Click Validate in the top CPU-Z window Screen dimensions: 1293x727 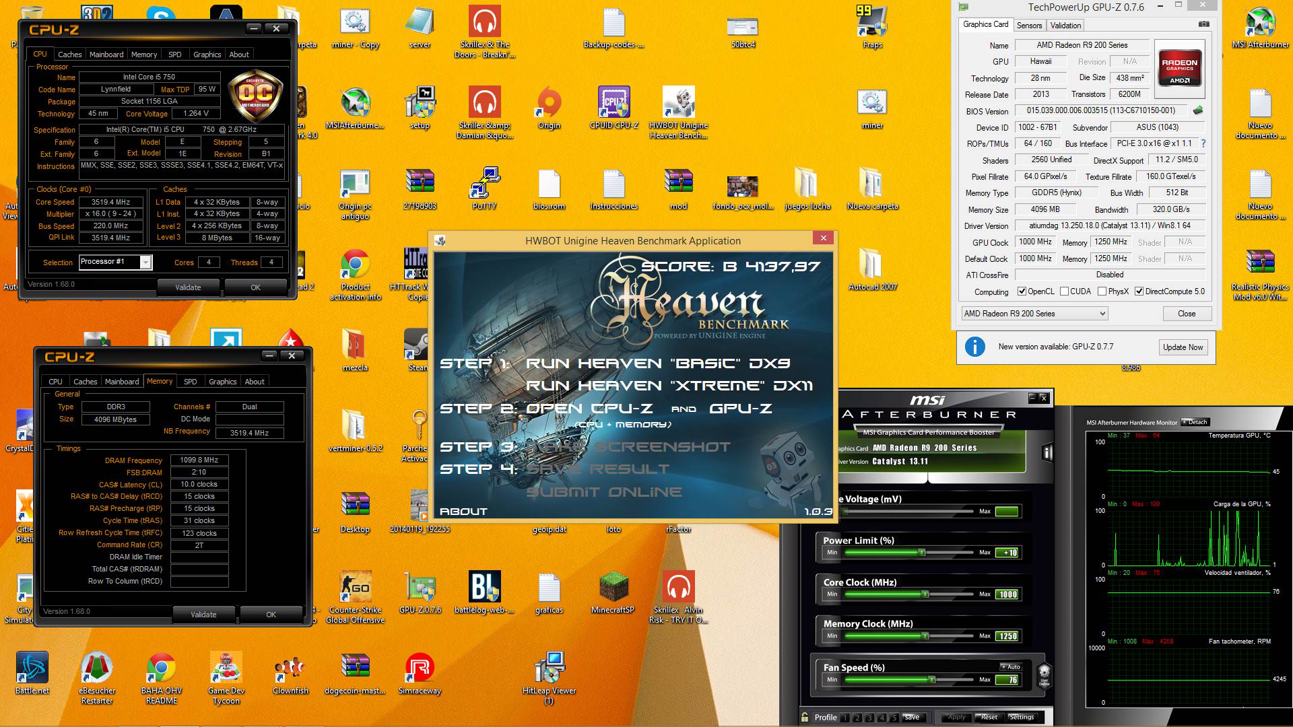(x=188, y=287)
